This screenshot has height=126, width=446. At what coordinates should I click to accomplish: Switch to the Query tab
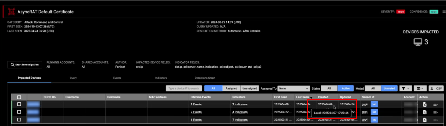click(73, 78)
